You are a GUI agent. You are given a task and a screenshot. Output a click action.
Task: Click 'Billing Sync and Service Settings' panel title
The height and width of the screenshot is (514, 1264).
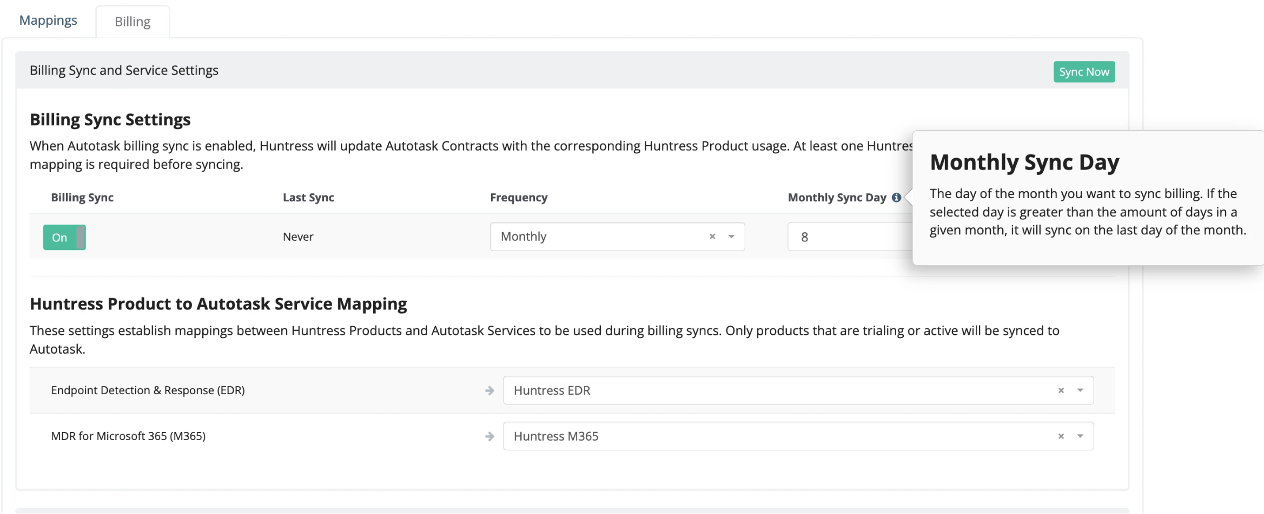[124, 71]
